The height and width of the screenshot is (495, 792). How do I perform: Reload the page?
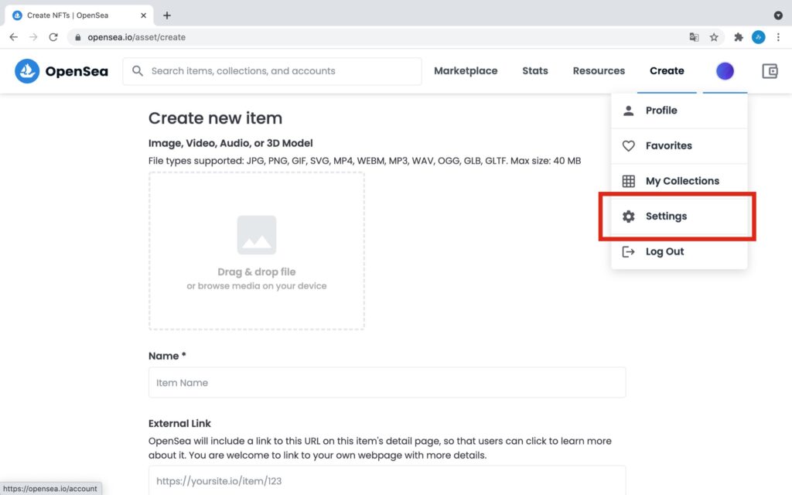click(x=53, y=37)
